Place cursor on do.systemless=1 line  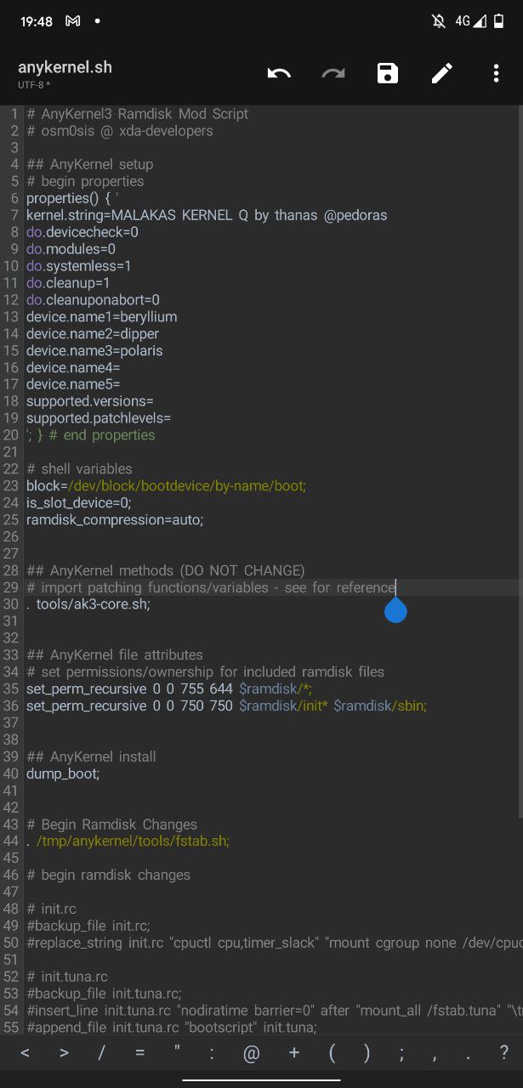(x=79, y=266)
